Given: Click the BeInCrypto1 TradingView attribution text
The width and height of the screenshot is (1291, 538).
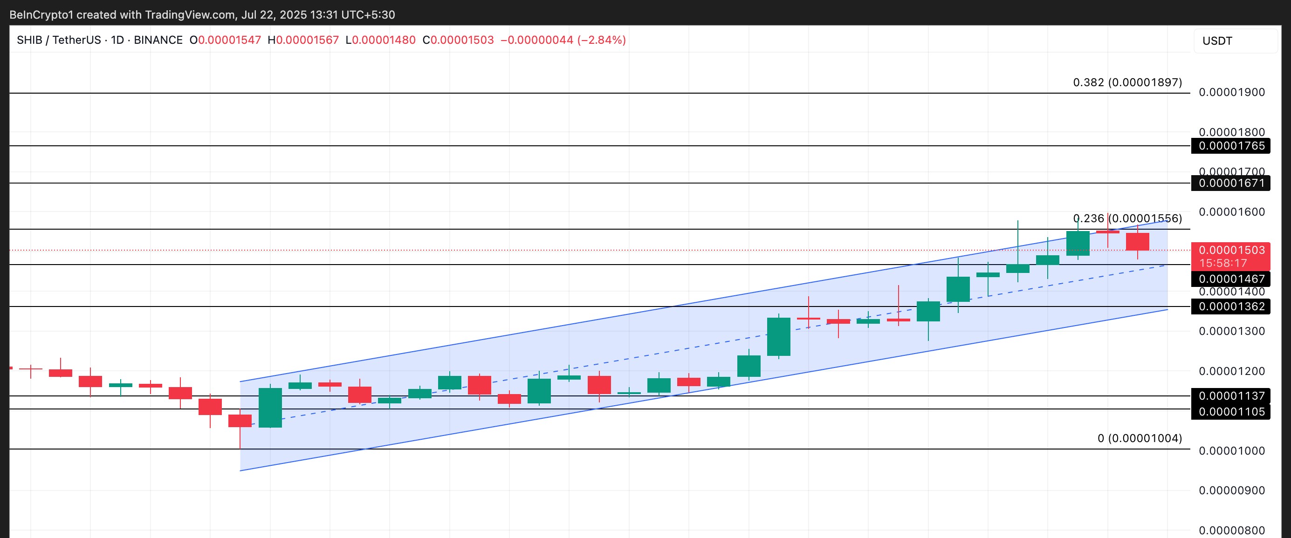Looking at the screenshot, I should (x=202, y=14).
